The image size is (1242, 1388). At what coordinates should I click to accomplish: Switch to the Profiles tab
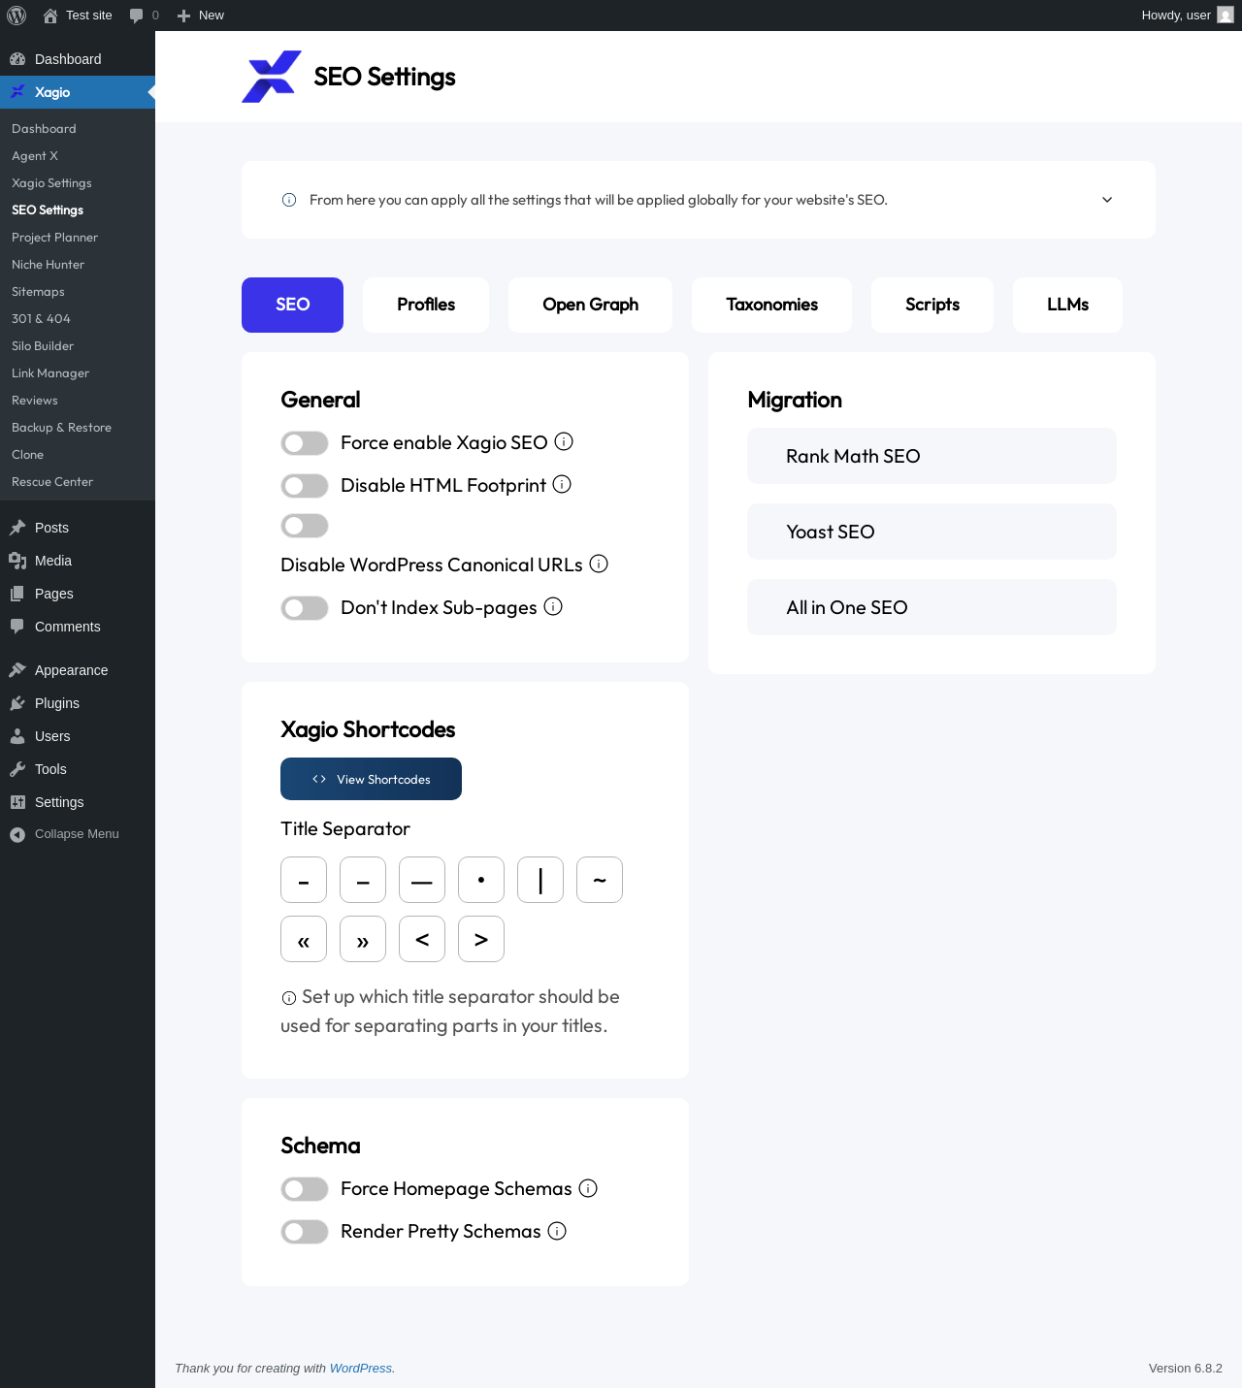[426, 305]
